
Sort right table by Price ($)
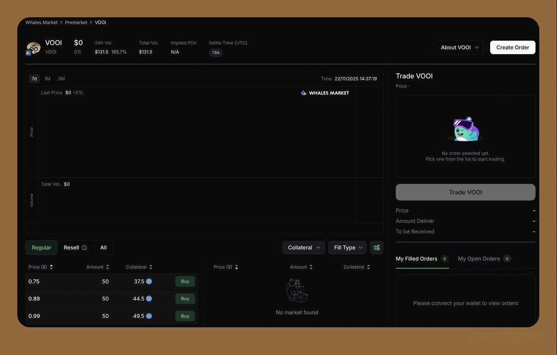click(x=226, y=267)
